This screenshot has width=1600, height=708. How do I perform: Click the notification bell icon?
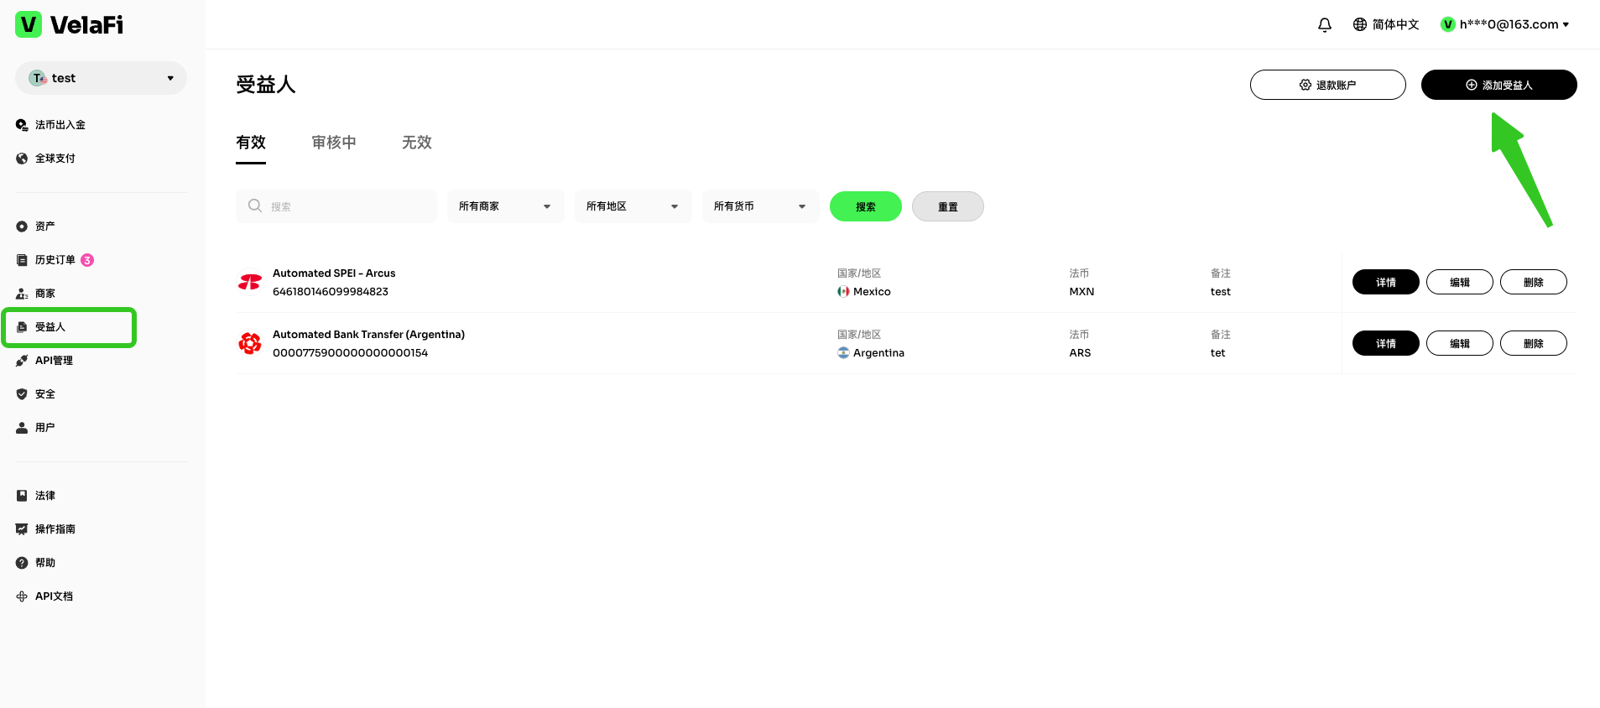tap(1324, 25)
